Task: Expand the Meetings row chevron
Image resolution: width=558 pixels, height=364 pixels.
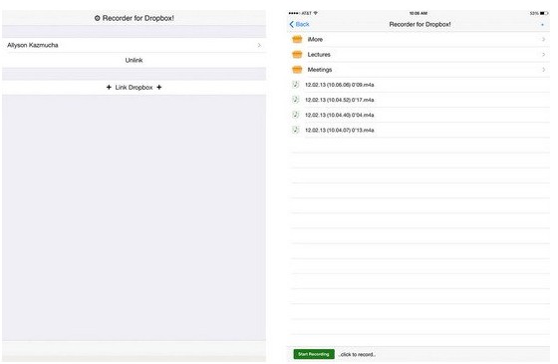Action: coord(543,70)
